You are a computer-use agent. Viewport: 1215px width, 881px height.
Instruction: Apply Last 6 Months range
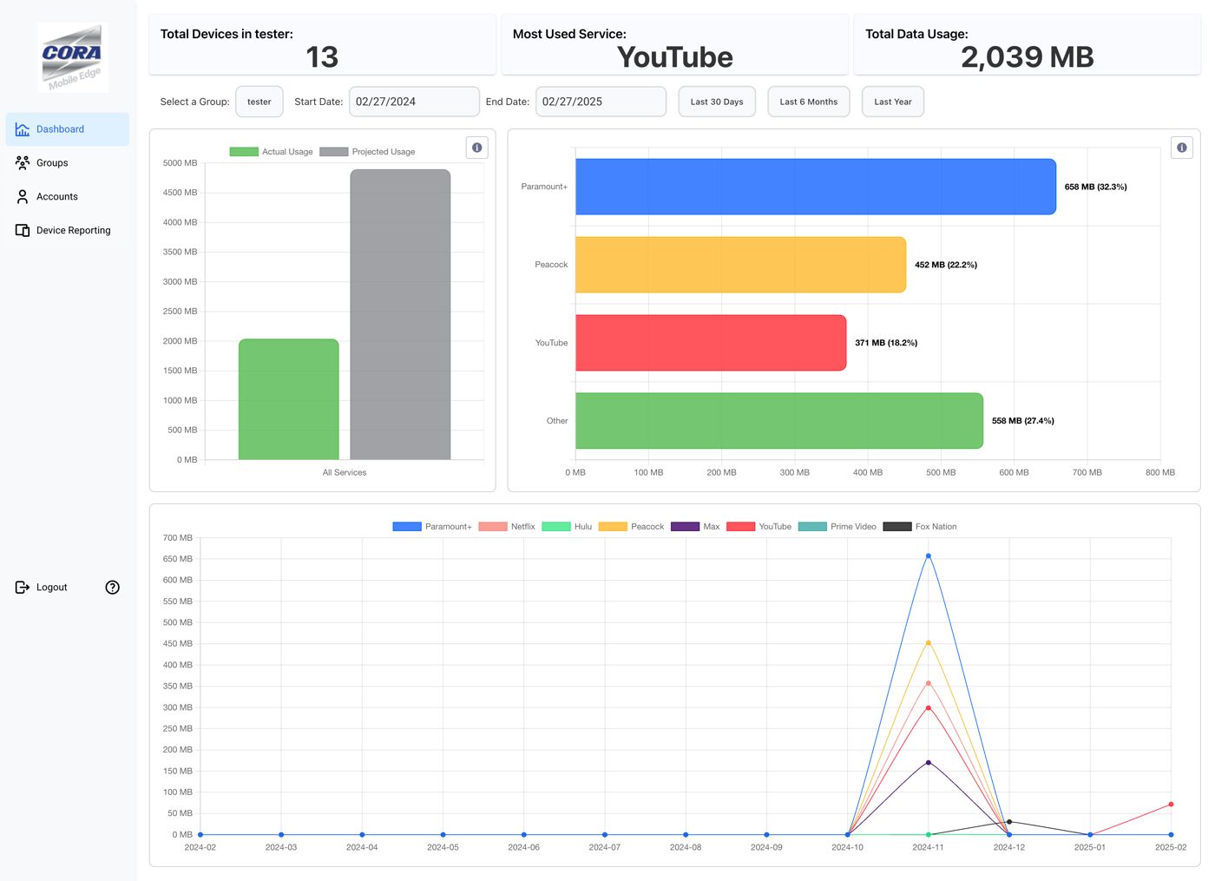coord(809,102)
